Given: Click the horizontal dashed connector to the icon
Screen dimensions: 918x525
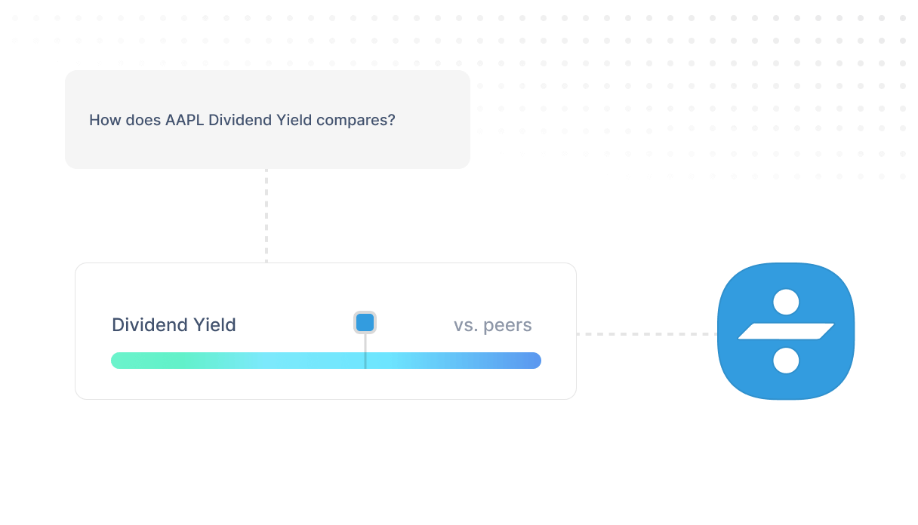Looking at the screenshot, I should pos(646,333).
